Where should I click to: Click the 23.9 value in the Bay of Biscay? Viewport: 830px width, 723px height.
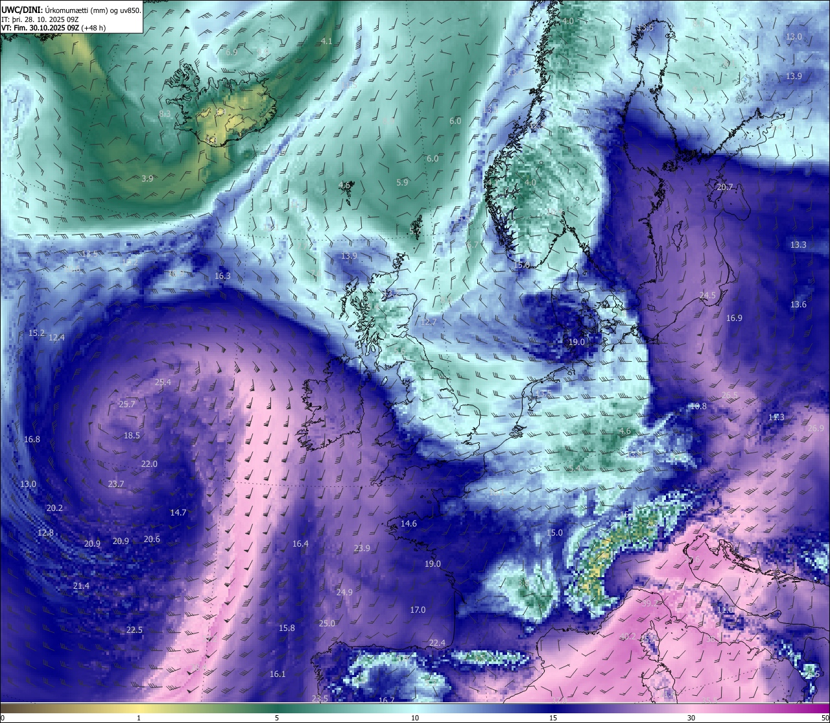coord(362,548)
